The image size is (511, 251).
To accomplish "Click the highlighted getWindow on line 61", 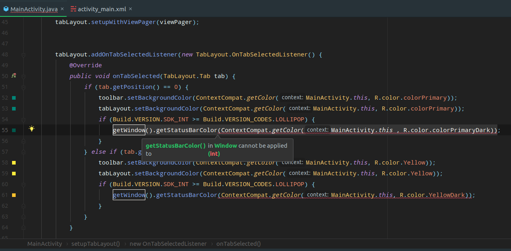I will (x=129, y=195).
